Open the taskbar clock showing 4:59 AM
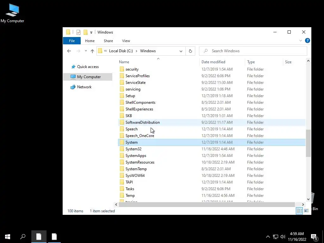Viewport: 324px width, 243px height. click(x=297, y=237)
